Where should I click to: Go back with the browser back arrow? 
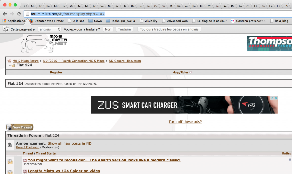pos(5,14)
